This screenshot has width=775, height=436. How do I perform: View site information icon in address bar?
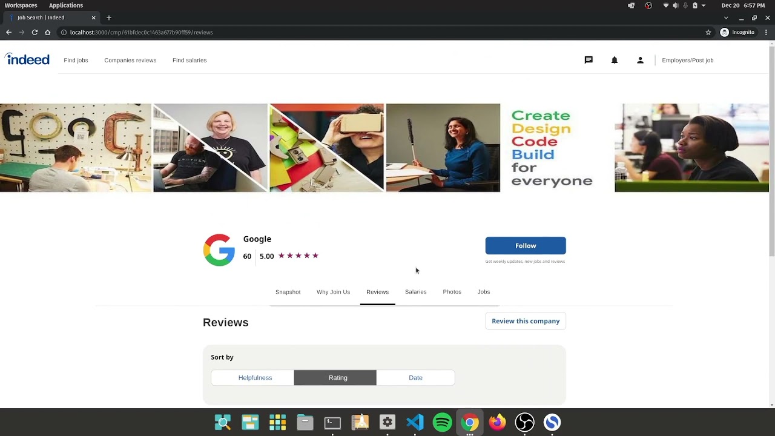tap(64, 32)
